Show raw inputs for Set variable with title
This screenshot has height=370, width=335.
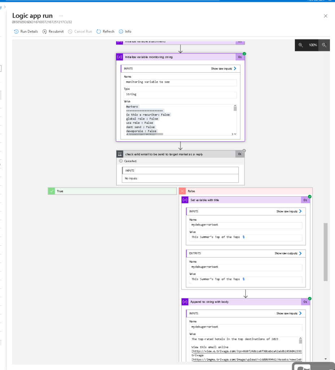coord(289,211)
